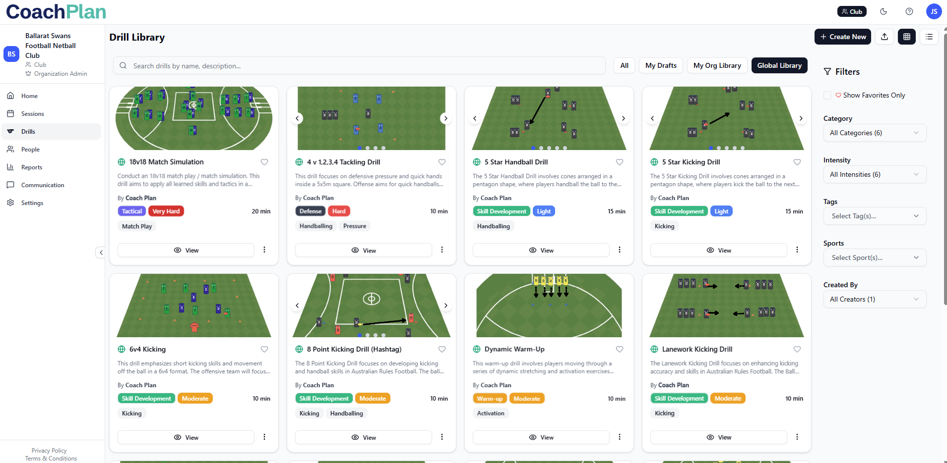Open more options for Dynamic Warm-Up

tap(620, 437)
